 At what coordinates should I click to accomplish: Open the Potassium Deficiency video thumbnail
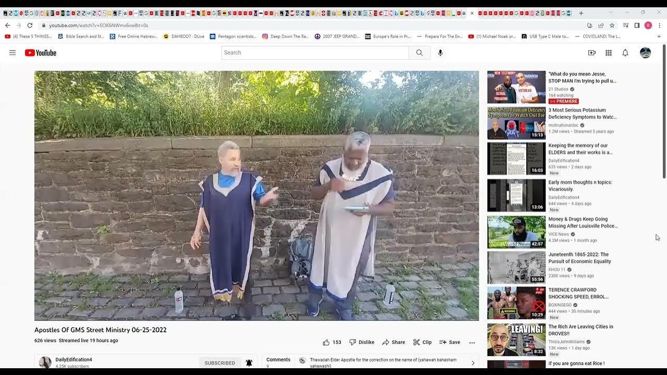click(516, 123)
